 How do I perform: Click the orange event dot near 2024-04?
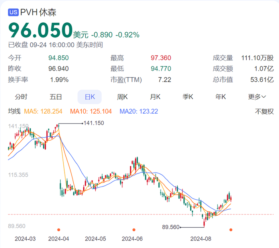click(59, 230)
